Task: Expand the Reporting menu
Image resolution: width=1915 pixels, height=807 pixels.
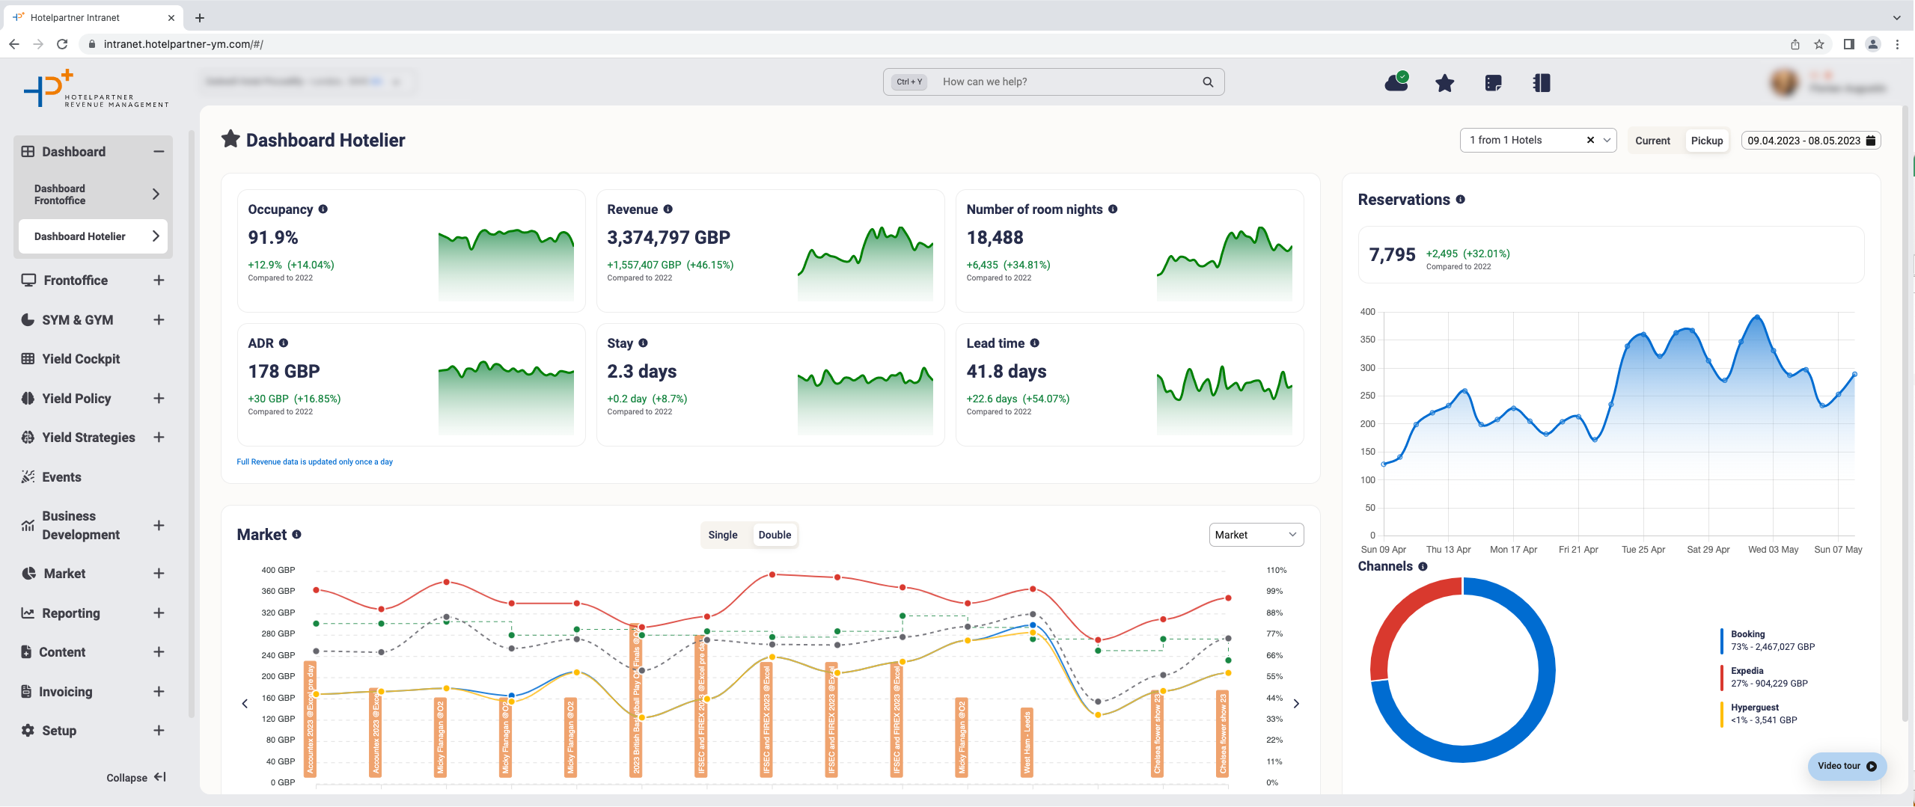Action: pyautogui.click(x=159, y=613)
